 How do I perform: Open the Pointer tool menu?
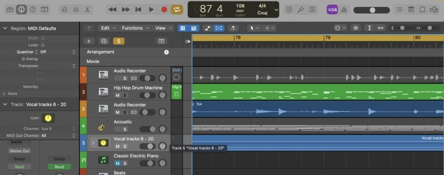pos(254,28)
